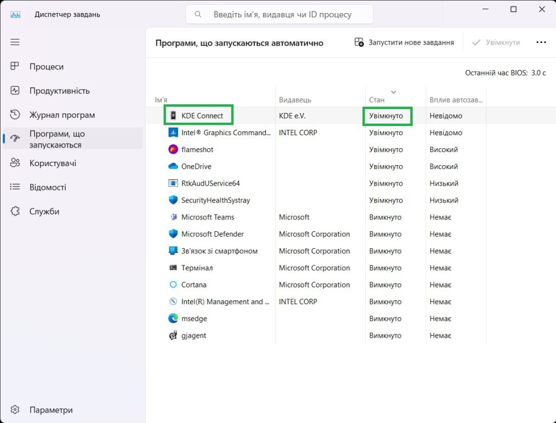Click the SecurityHealthSystray shield icon
Image resolution: width=556 pixels, height=423 pixels.
coord(173,200)
